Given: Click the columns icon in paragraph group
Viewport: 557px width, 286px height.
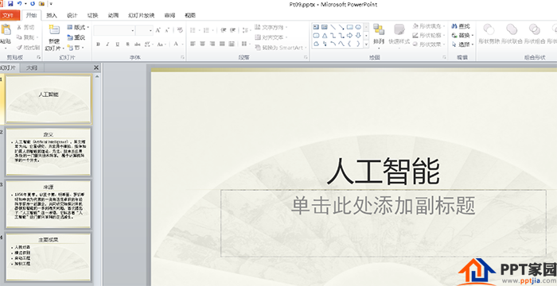Looking at the screenshot, I should coord(245,44).
